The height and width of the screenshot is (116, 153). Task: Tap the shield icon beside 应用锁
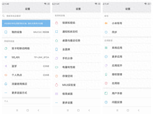(106, 83)
